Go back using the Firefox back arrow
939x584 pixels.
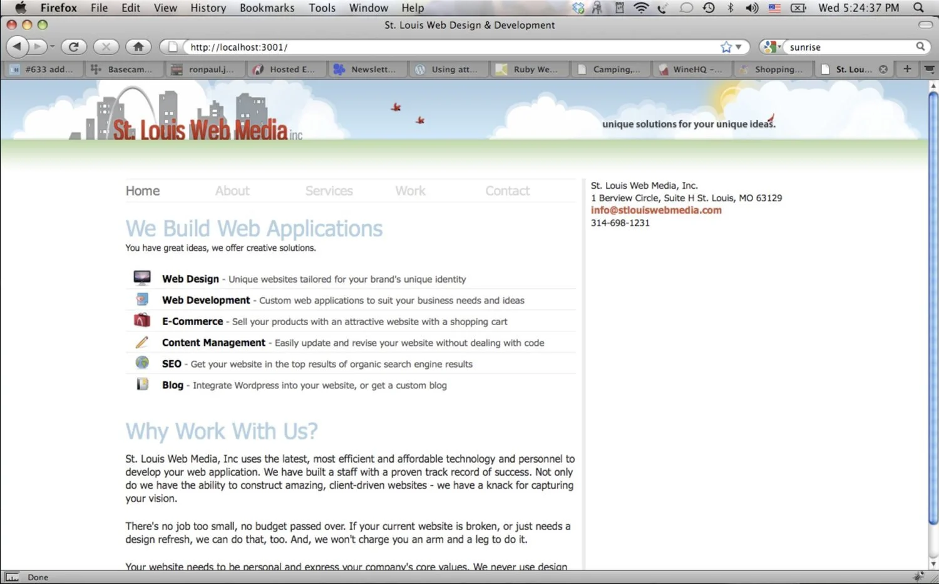pyautogui.click(x=18, y=46)
